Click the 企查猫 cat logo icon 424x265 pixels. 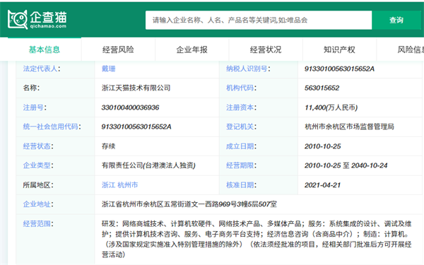[x=18, y=20]
